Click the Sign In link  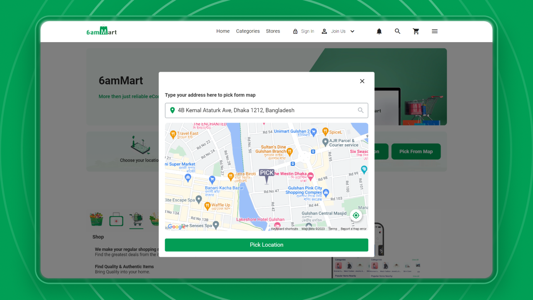[x=308, y=31]
